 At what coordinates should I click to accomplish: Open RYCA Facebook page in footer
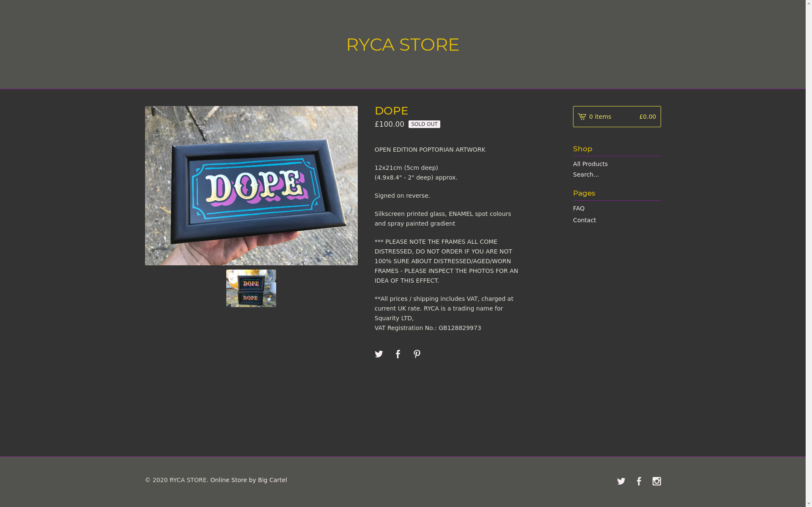639,481
